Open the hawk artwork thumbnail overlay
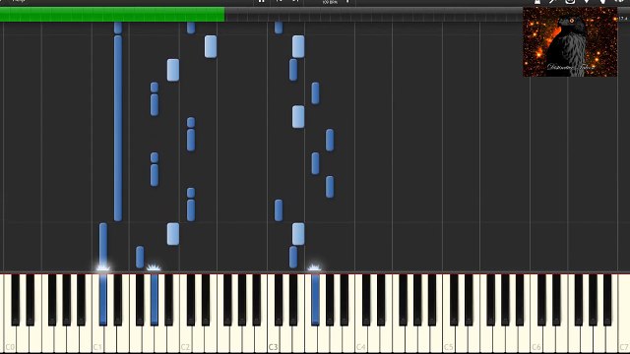This screenshot has height=354, width=630. (x=570, y=41)
